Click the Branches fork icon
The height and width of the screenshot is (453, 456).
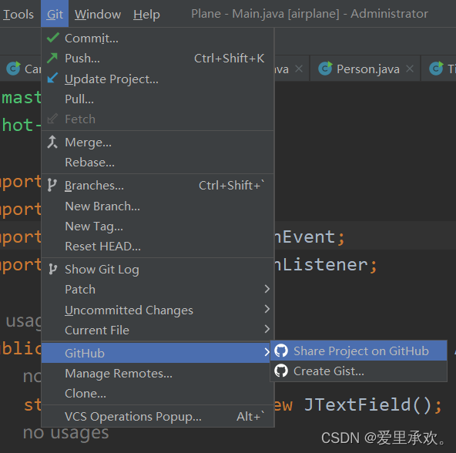click(52, 185)
